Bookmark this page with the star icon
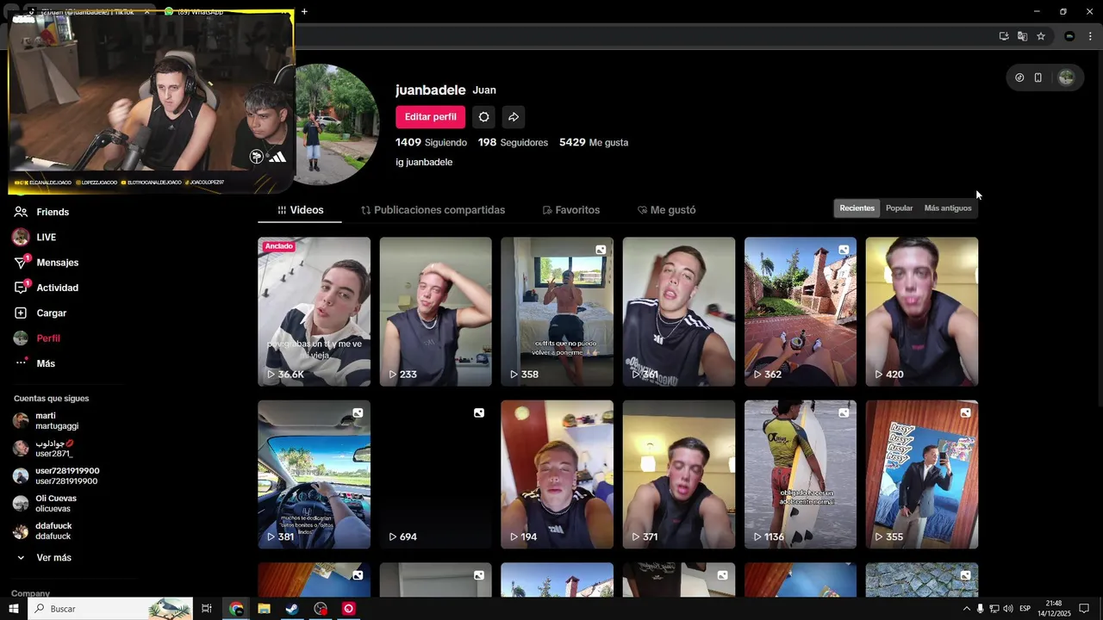 pos(1041,36)
